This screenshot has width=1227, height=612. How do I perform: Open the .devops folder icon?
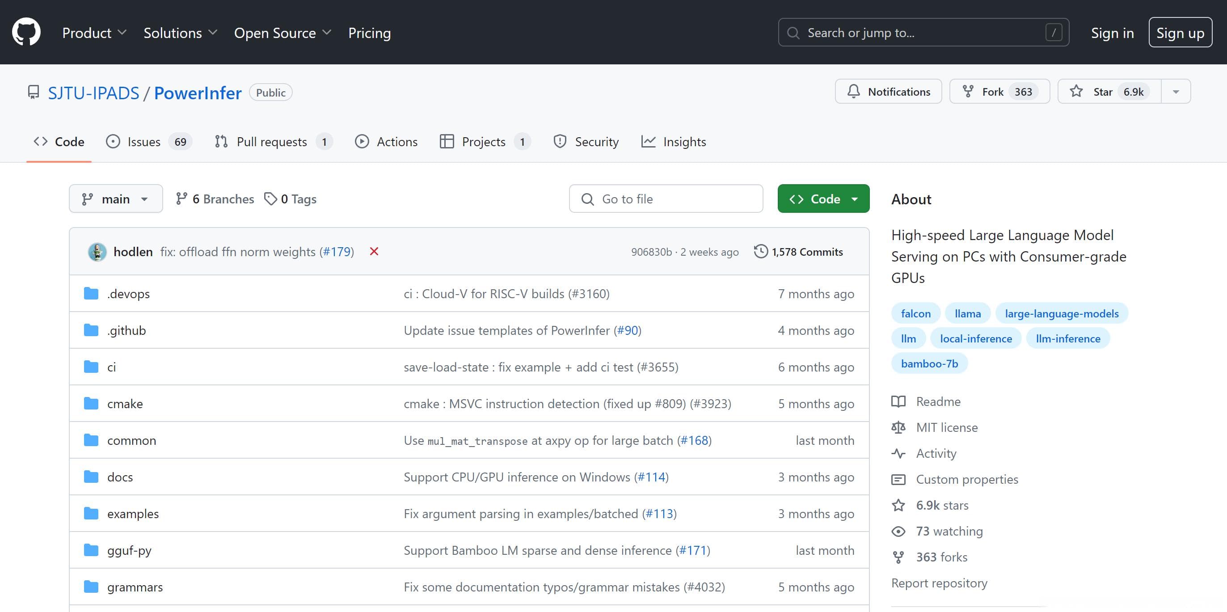[x=91, y=293]
